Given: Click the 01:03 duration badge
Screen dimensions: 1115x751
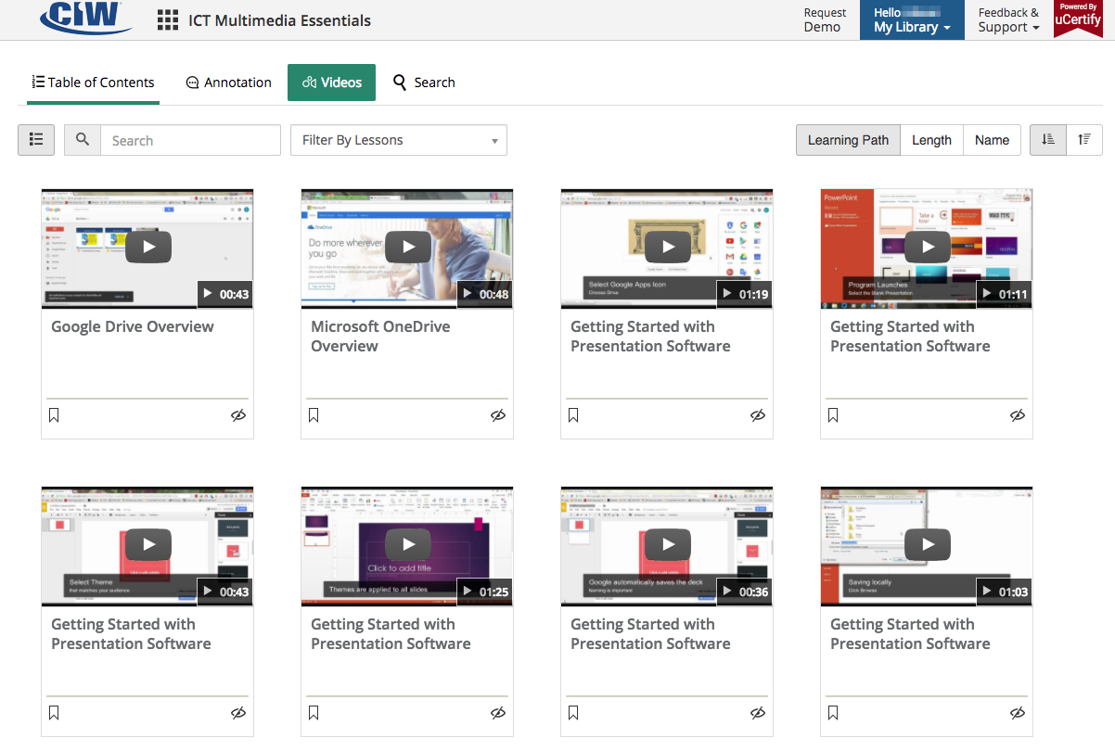Looking at the screenshot, I should coord(1005,592).
